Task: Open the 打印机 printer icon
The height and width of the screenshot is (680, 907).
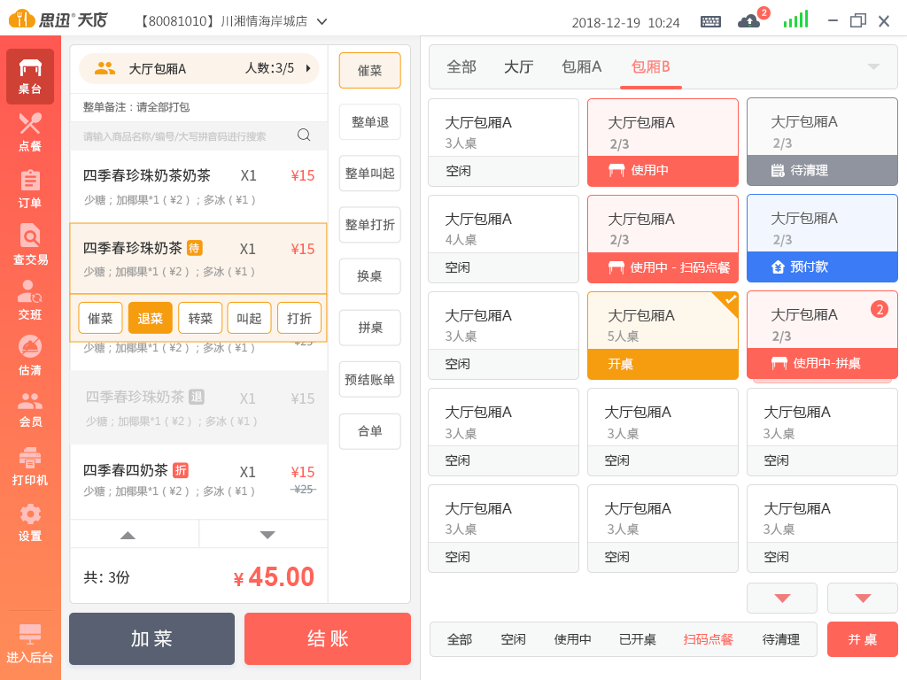Action: click(x=30, y=467)
